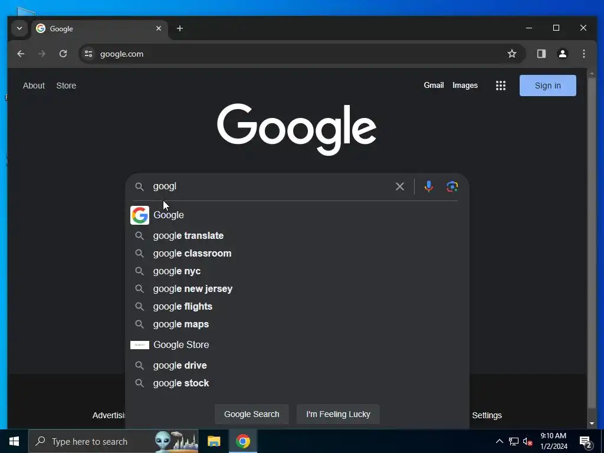The image size is (604, 453).
Task: Open the About link
Action: point(34,86)
